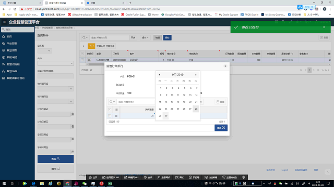Click the orange star filter badge
Image resolution: width=334 pixels, height=187 pixels.
point(91,46)
